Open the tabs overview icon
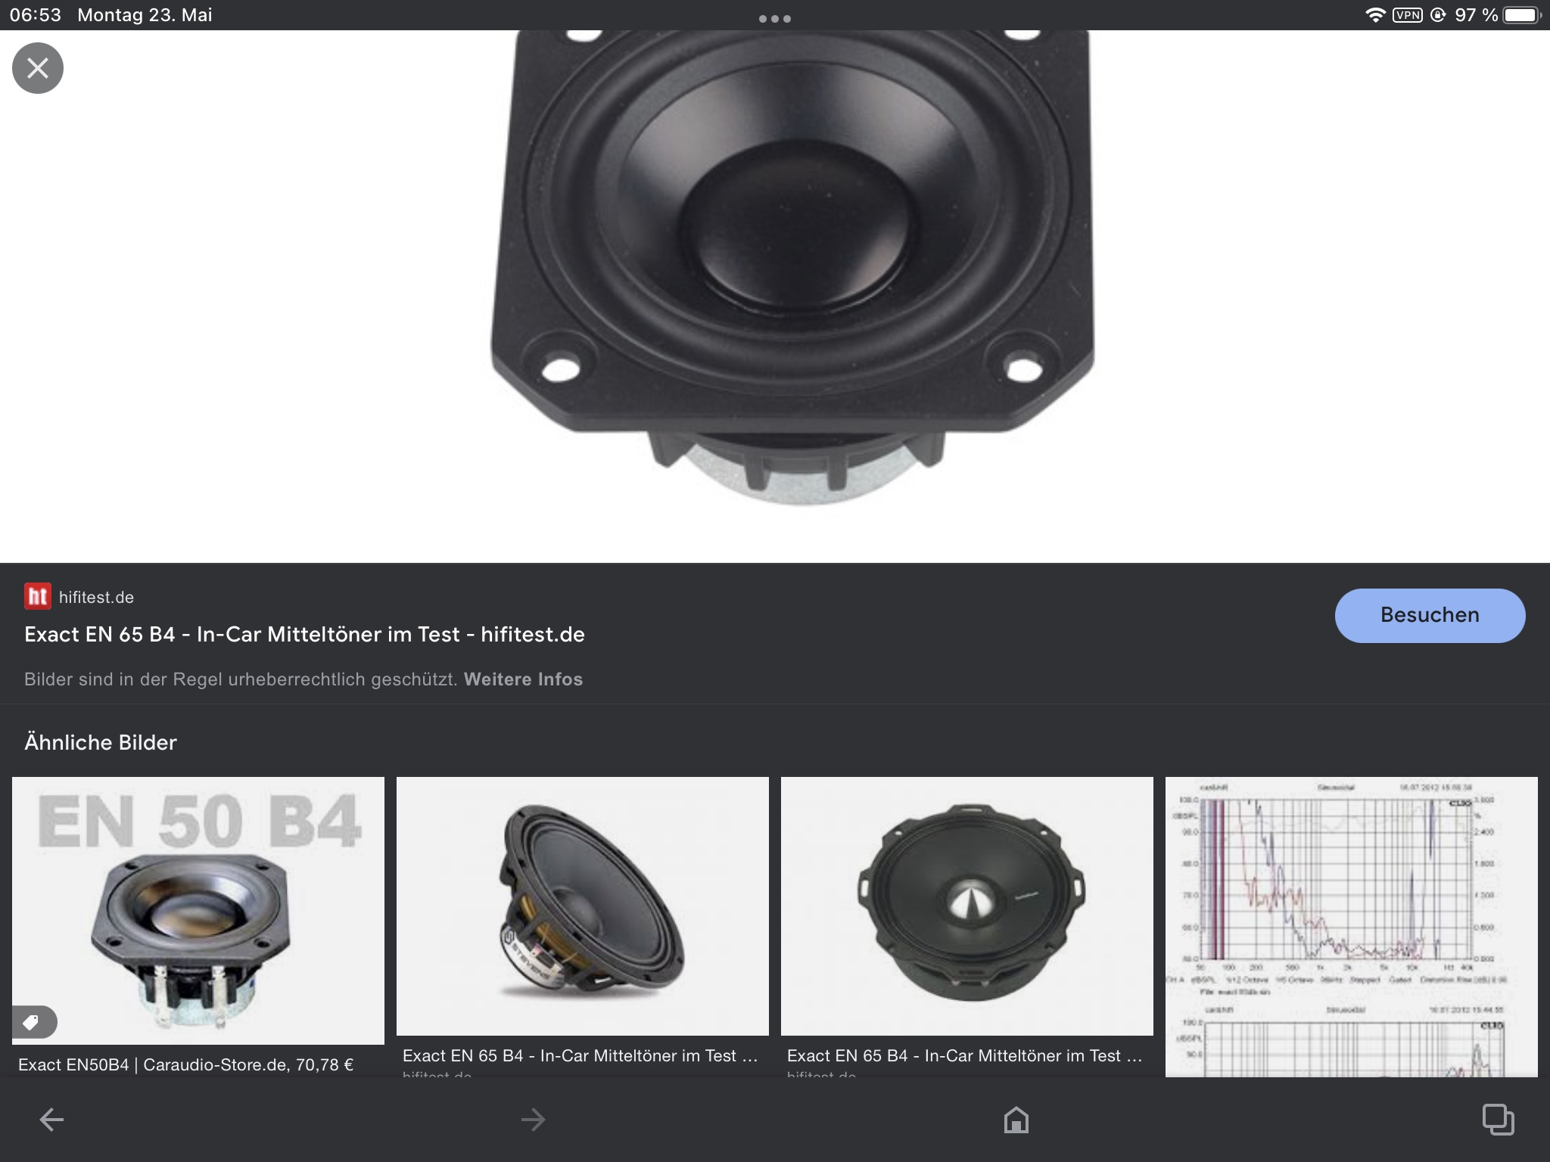This screenshot has height=1162, width=1550. [1498, 1119]
